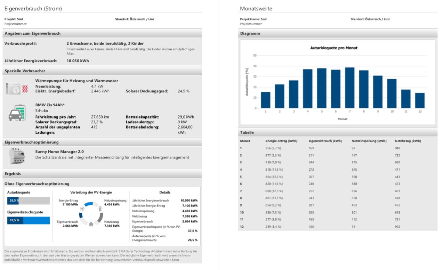Click the Netzeinspeisung cell '636'
Viewport: 445px width, 270px height.
[x=354, y=191]
